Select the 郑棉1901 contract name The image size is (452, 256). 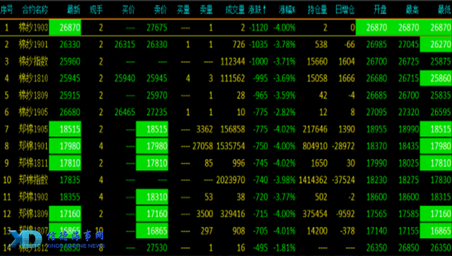(x=33, y=146)
